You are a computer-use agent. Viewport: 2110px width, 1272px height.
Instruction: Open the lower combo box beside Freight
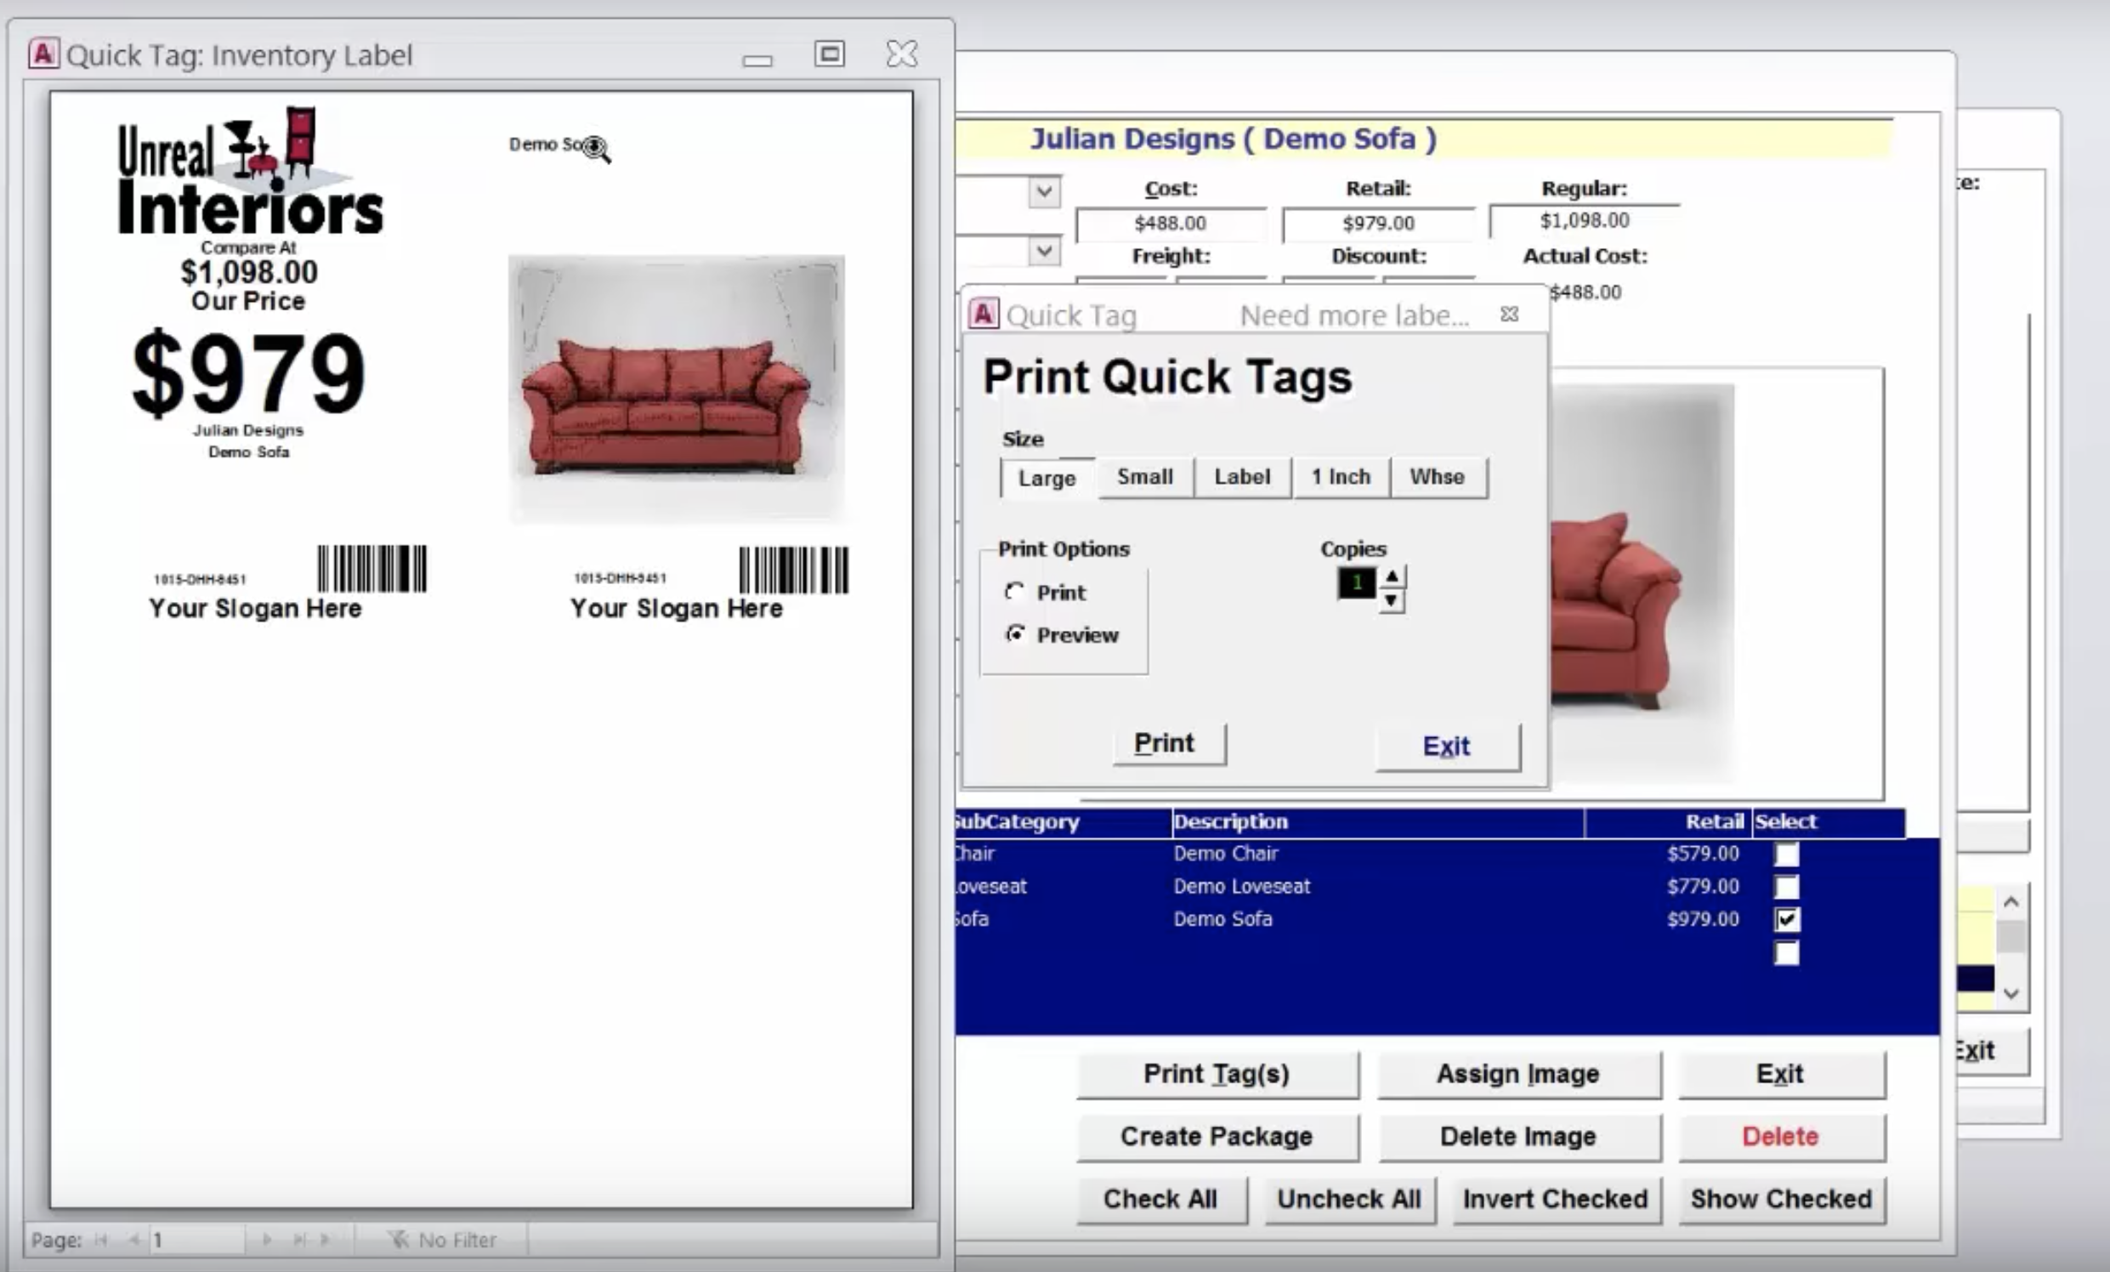coord(1043,252)
